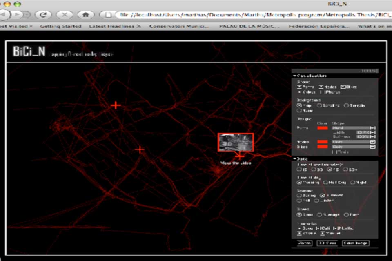Collapse the Data section triangle

click(295, 158)
